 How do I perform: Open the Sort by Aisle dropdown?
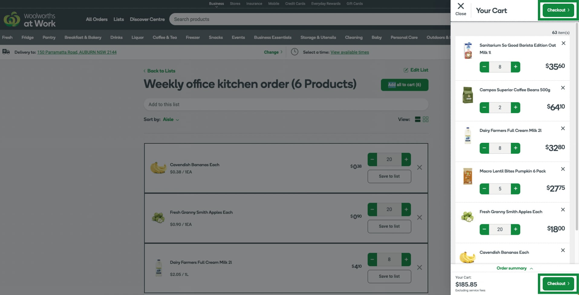(x=170, y=120)
